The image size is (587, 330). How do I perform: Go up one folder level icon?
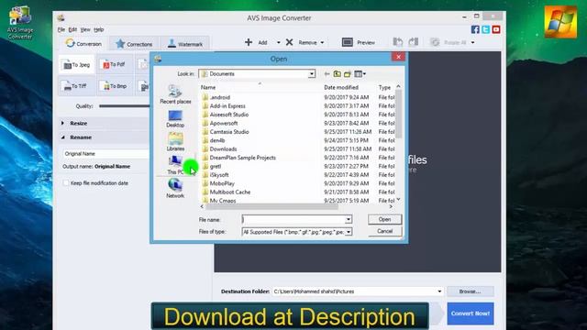point(337,73)
